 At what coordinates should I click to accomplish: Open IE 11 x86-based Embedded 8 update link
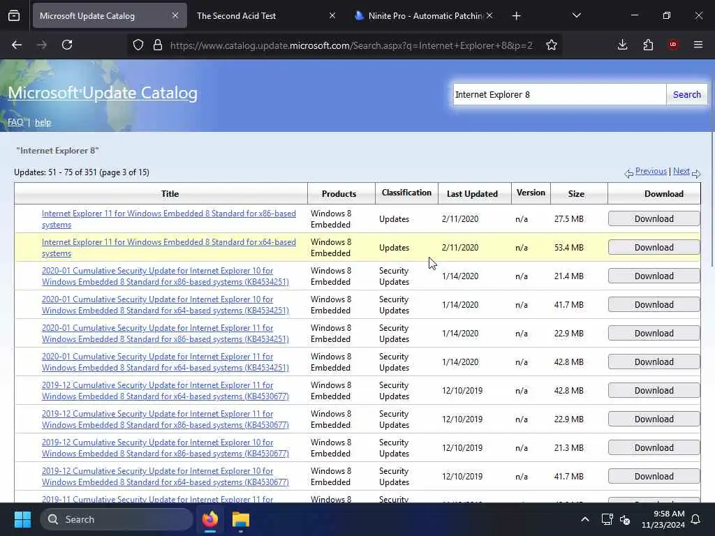[169, 218]
